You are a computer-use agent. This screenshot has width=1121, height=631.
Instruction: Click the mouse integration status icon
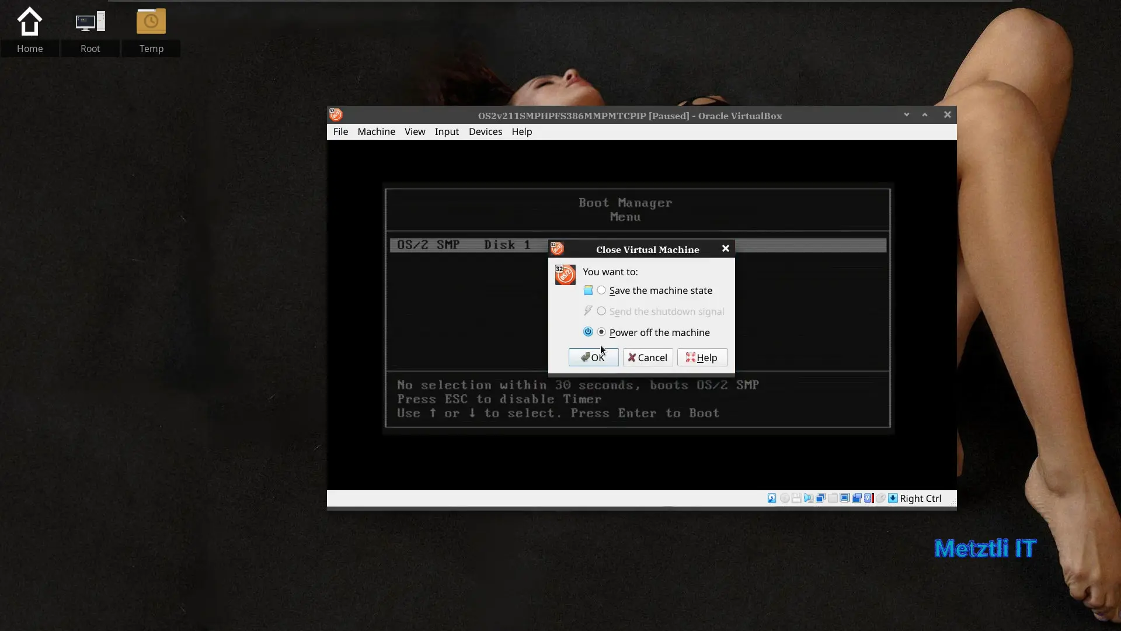coord(881,498)
